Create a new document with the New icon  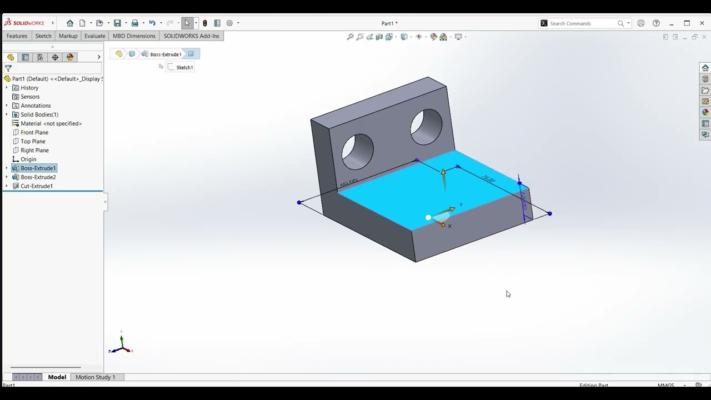pos(82,23)
